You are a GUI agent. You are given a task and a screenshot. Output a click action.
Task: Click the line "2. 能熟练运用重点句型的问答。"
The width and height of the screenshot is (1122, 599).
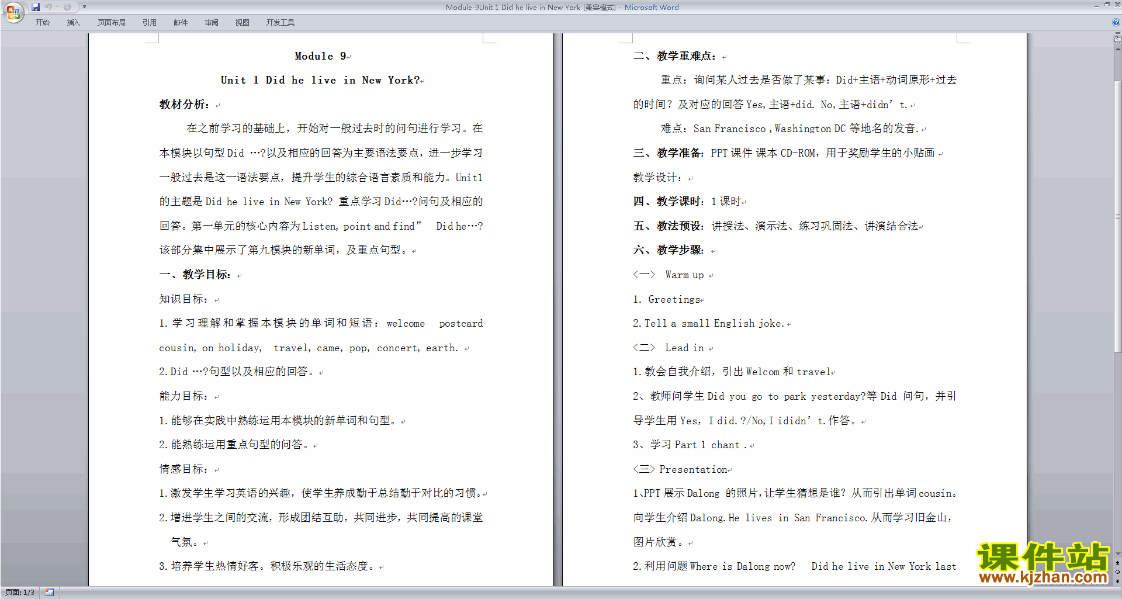pyautogui.click(x=234, y=445)
